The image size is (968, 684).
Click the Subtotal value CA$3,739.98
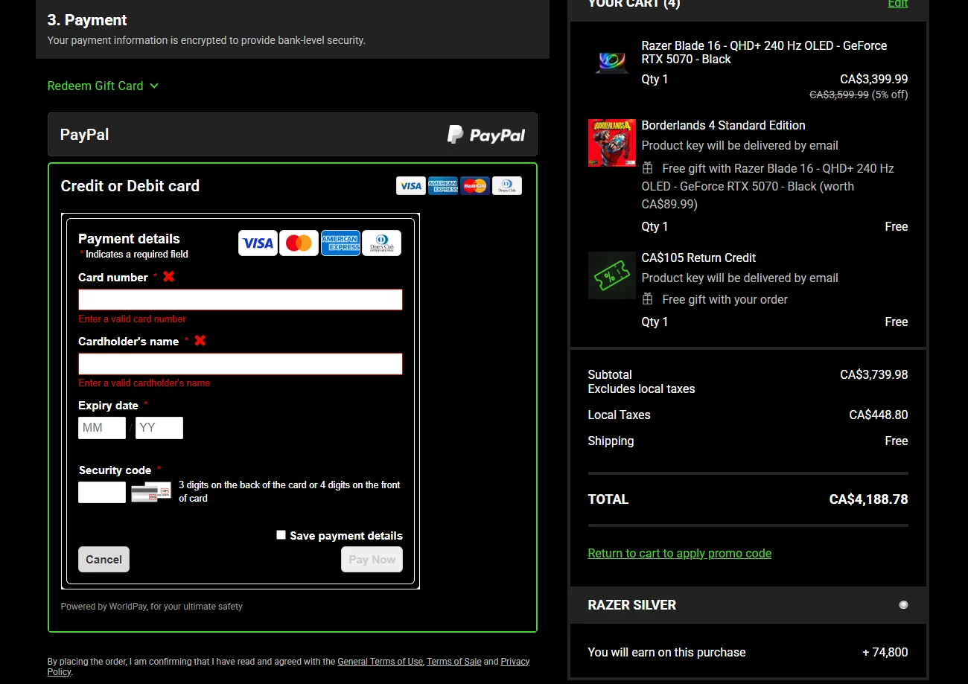[x=874, y=374]
